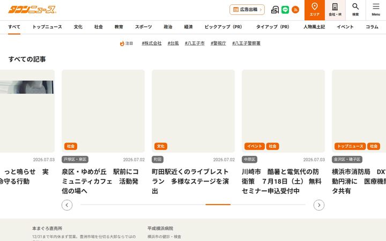Click the flame 注目 icon

tap(122, 43)
